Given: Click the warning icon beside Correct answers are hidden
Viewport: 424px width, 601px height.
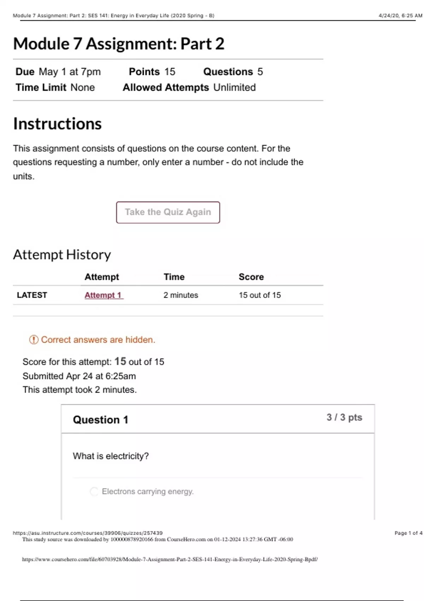Looking at the screenshot, I should [x=34, y=340].
